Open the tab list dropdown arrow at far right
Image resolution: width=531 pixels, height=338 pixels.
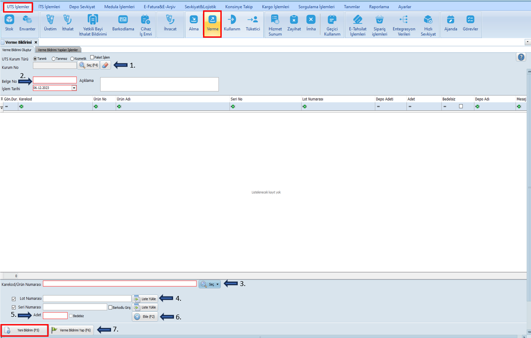[x=527, y=42]
